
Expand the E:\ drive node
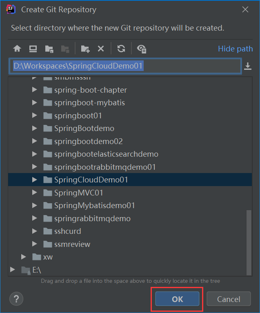point(13,270)
